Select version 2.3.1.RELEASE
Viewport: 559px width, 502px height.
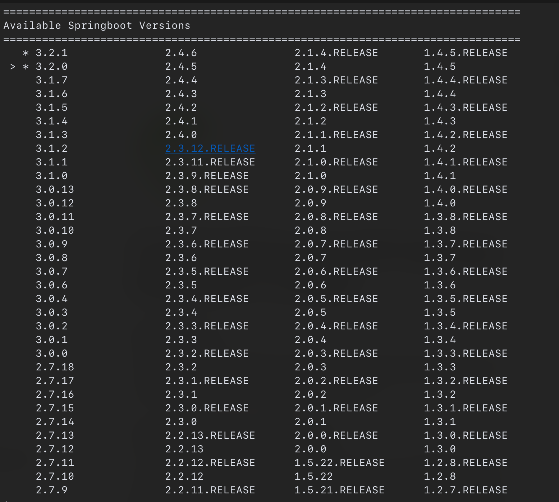(207, 381)
